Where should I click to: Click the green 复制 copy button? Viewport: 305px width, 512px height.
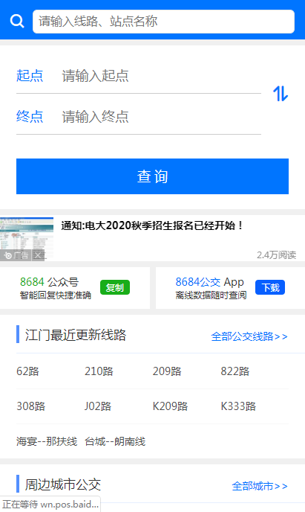(x=115, y=287)
